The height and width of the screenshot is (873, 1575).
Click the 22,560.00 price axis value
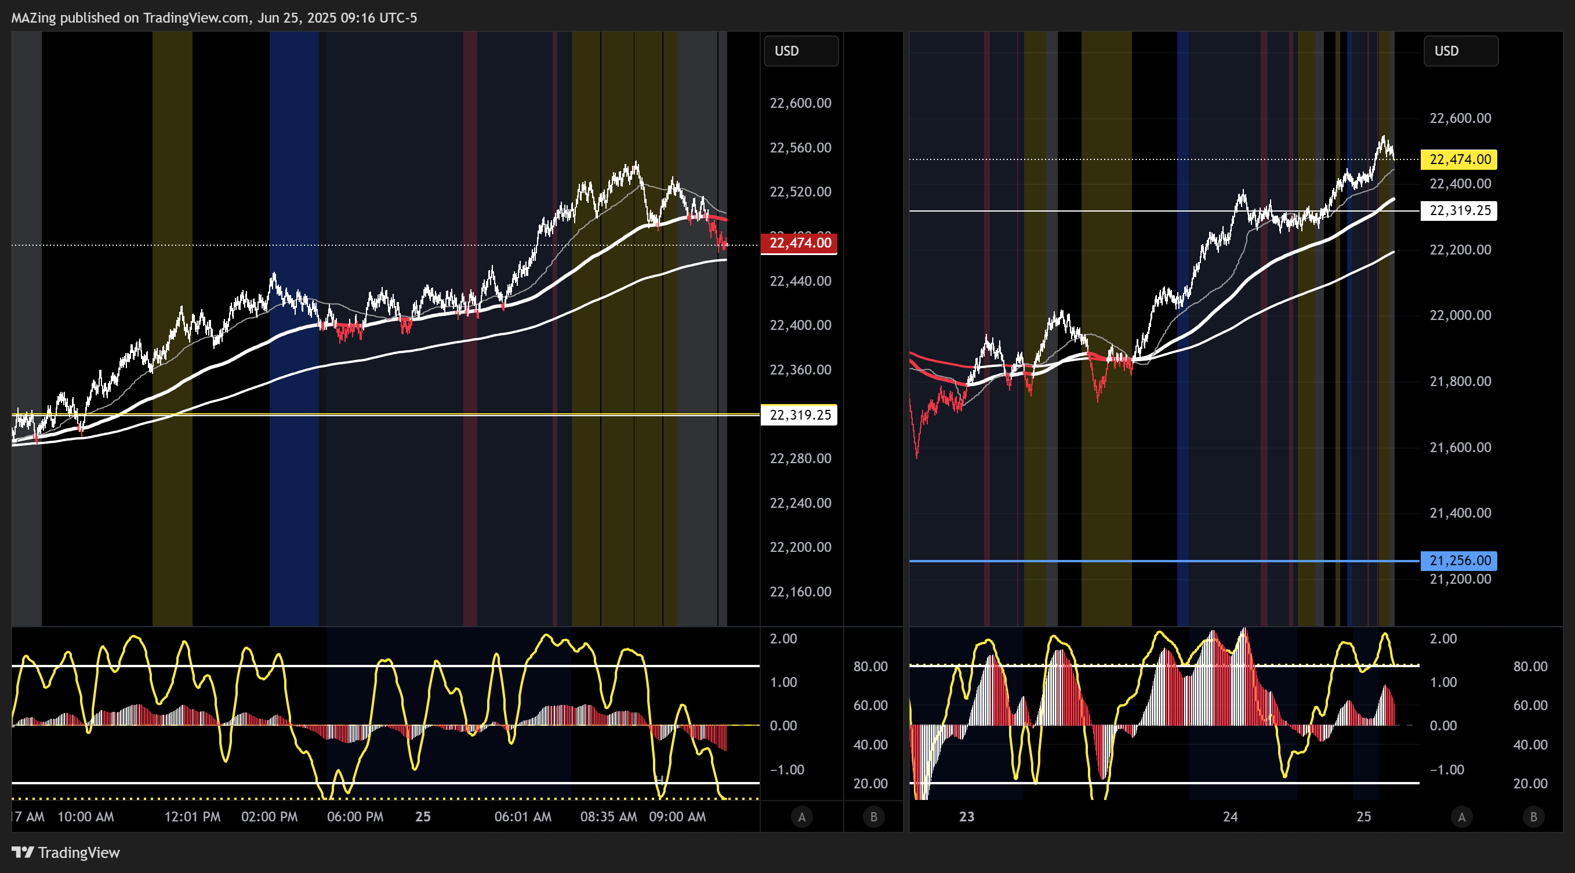[800, 147]
